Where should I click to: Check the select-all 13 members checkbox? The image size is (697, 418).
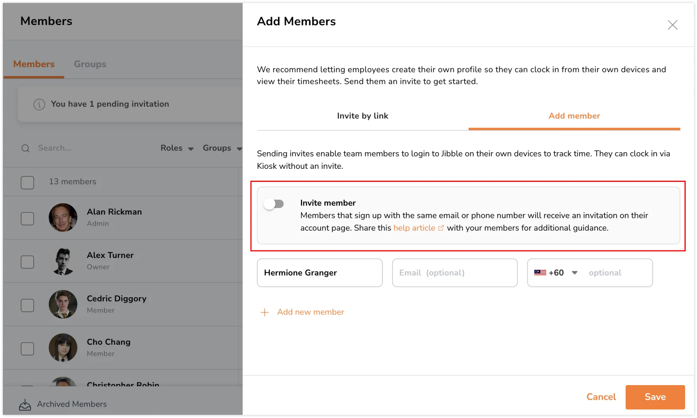27,183
